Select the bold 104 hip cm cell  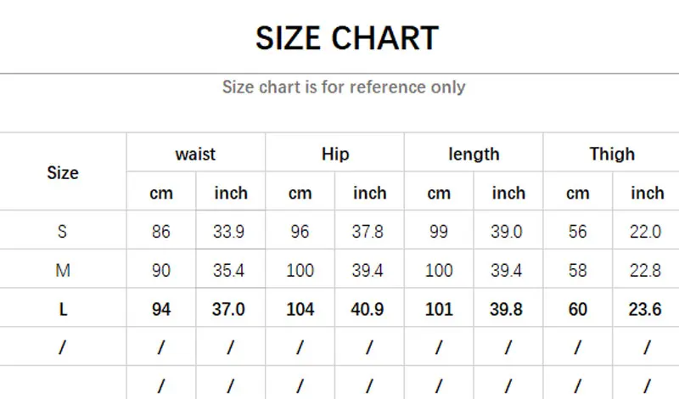pyautogui.click(x=300, y=309)
